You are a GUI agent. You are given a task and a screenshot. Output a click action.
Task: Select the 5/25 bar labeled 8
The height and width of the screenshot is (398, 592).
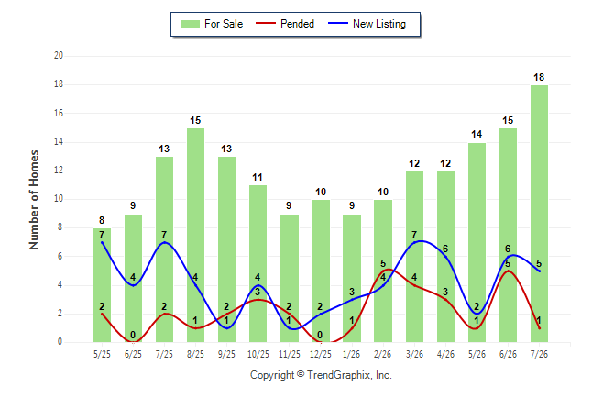pyautogui.click(x=102, y=285)
